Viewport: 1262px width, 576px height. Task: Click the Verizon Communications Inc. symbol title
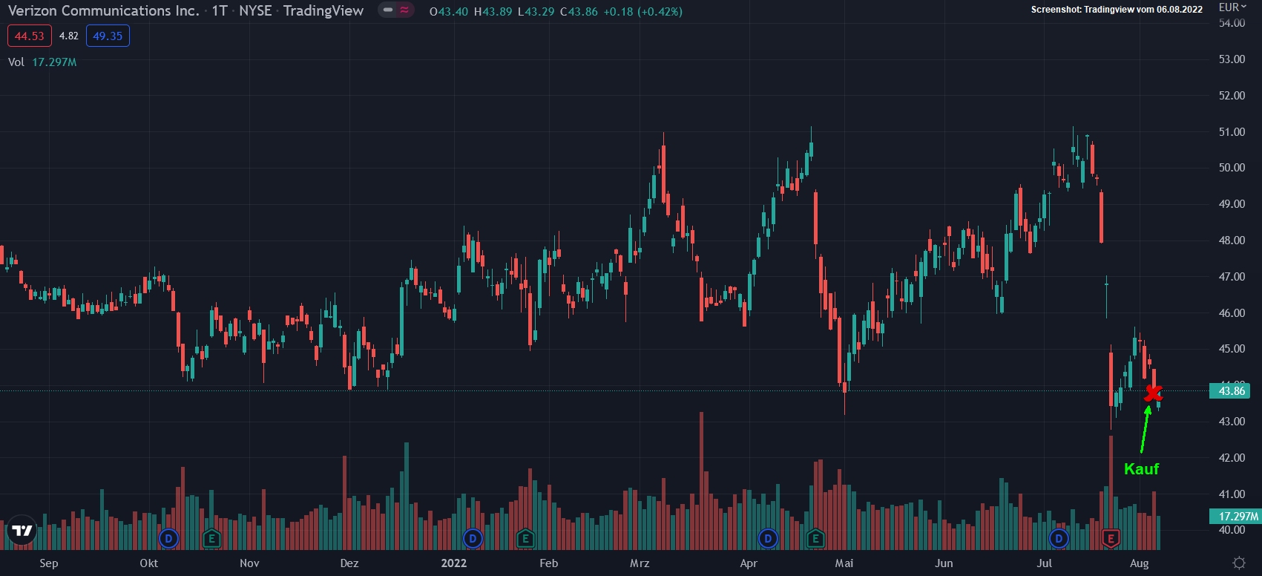pyautogui.click(x=103, y=11)
